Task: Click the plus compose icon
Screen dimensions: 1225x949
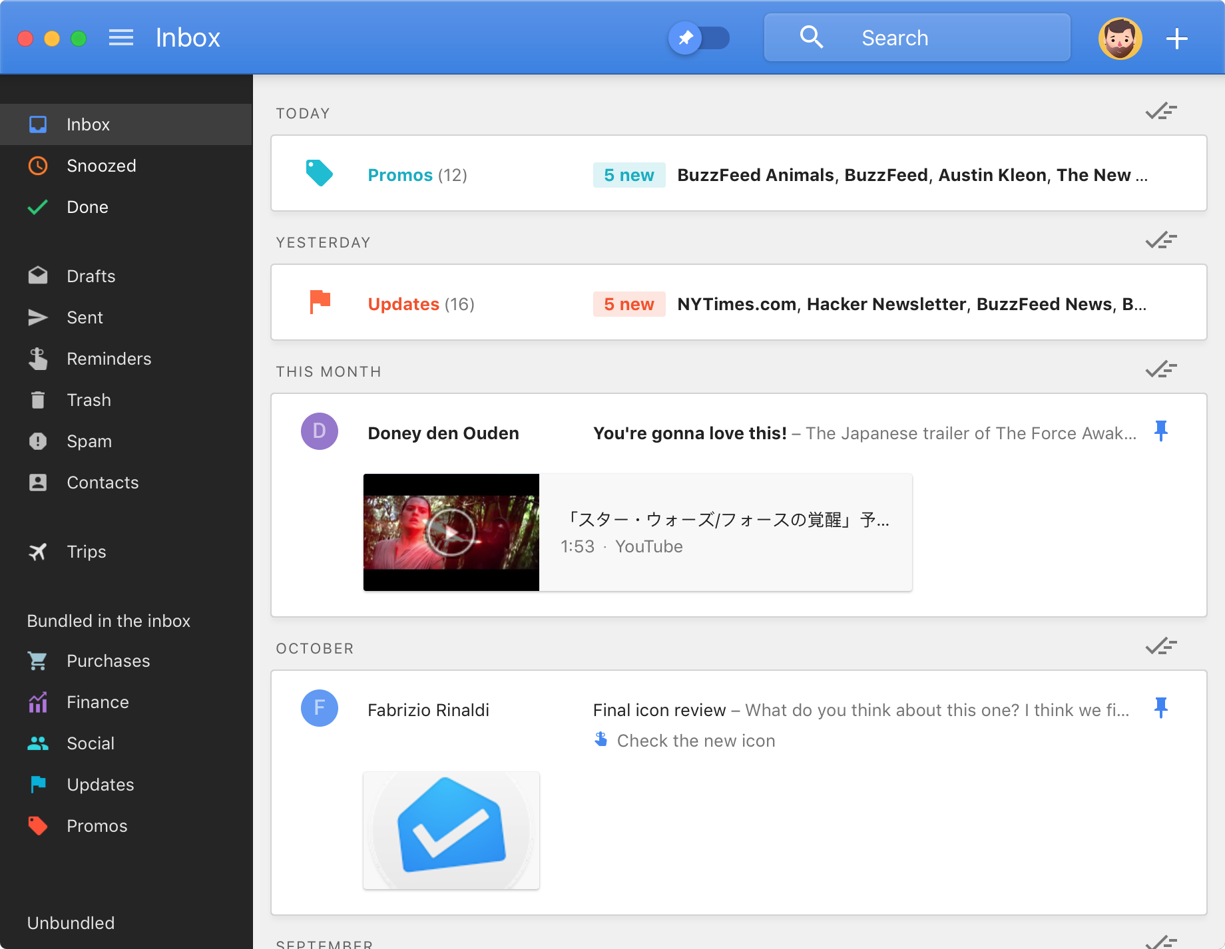Action: coord(1176,38)
